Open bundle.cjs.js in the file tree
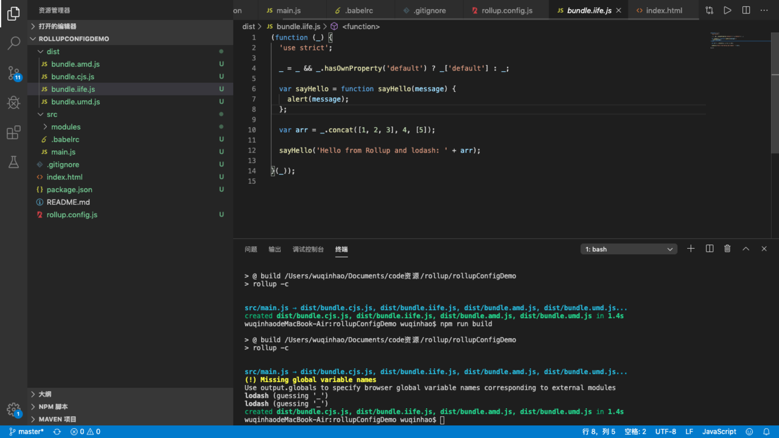 point(130,77)
